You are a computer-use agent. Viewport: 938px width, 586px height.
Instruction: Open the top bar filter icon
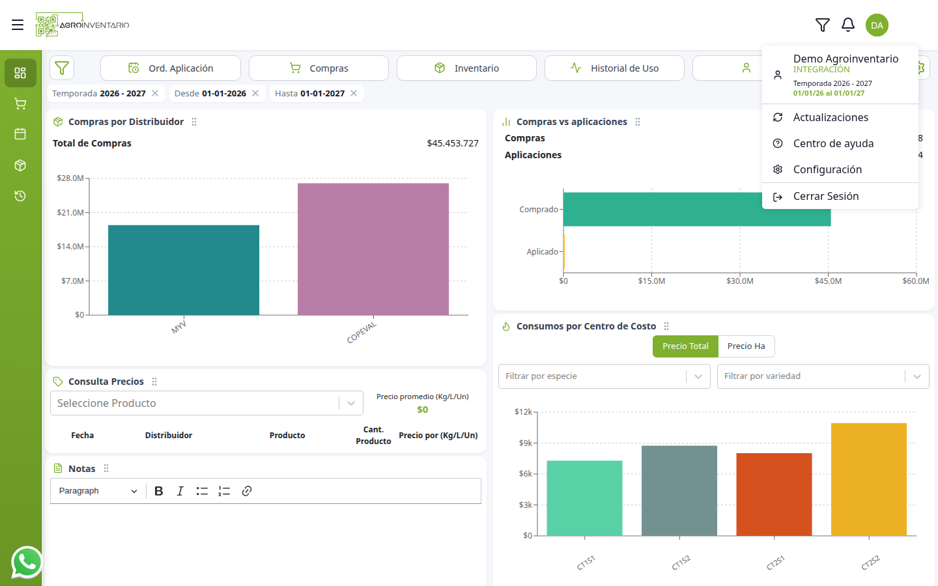(823, 25)
